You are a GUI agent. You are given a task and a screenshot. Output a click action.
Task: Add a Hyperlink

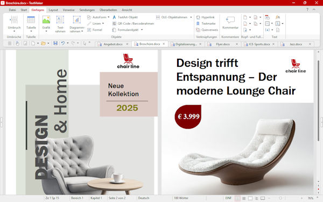point(206,17)
